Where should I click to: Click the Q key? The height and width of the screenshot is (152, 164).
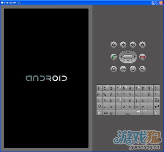pos(99,94)
